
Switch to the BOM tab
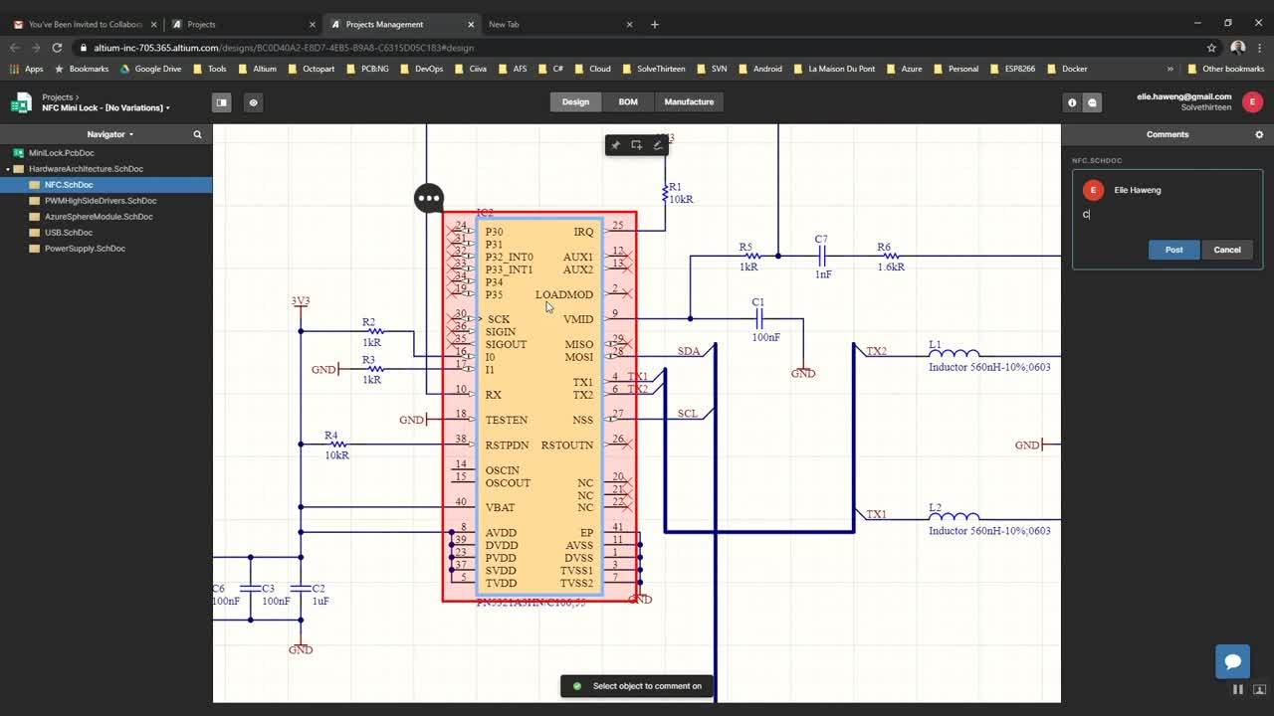tap(627, 101)
